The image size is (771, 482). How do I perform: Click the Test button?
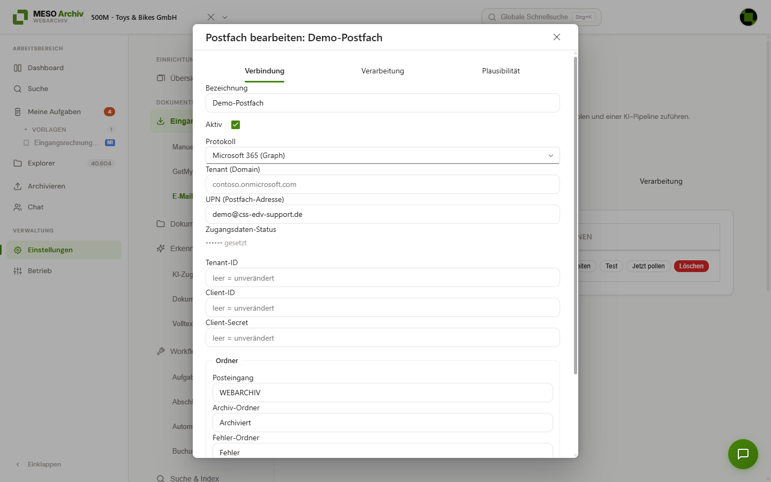611,266
